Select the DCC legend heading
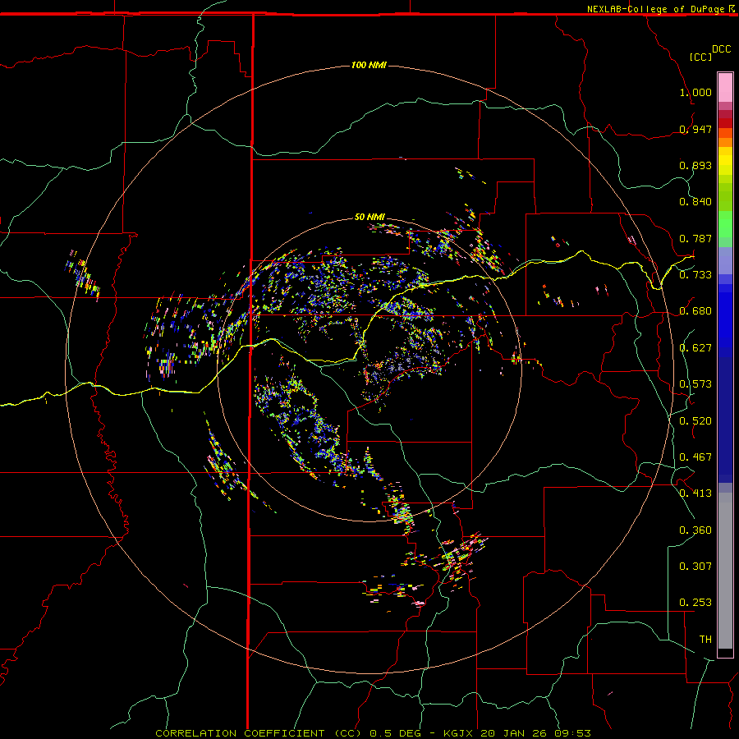 [x=722, y=49]
